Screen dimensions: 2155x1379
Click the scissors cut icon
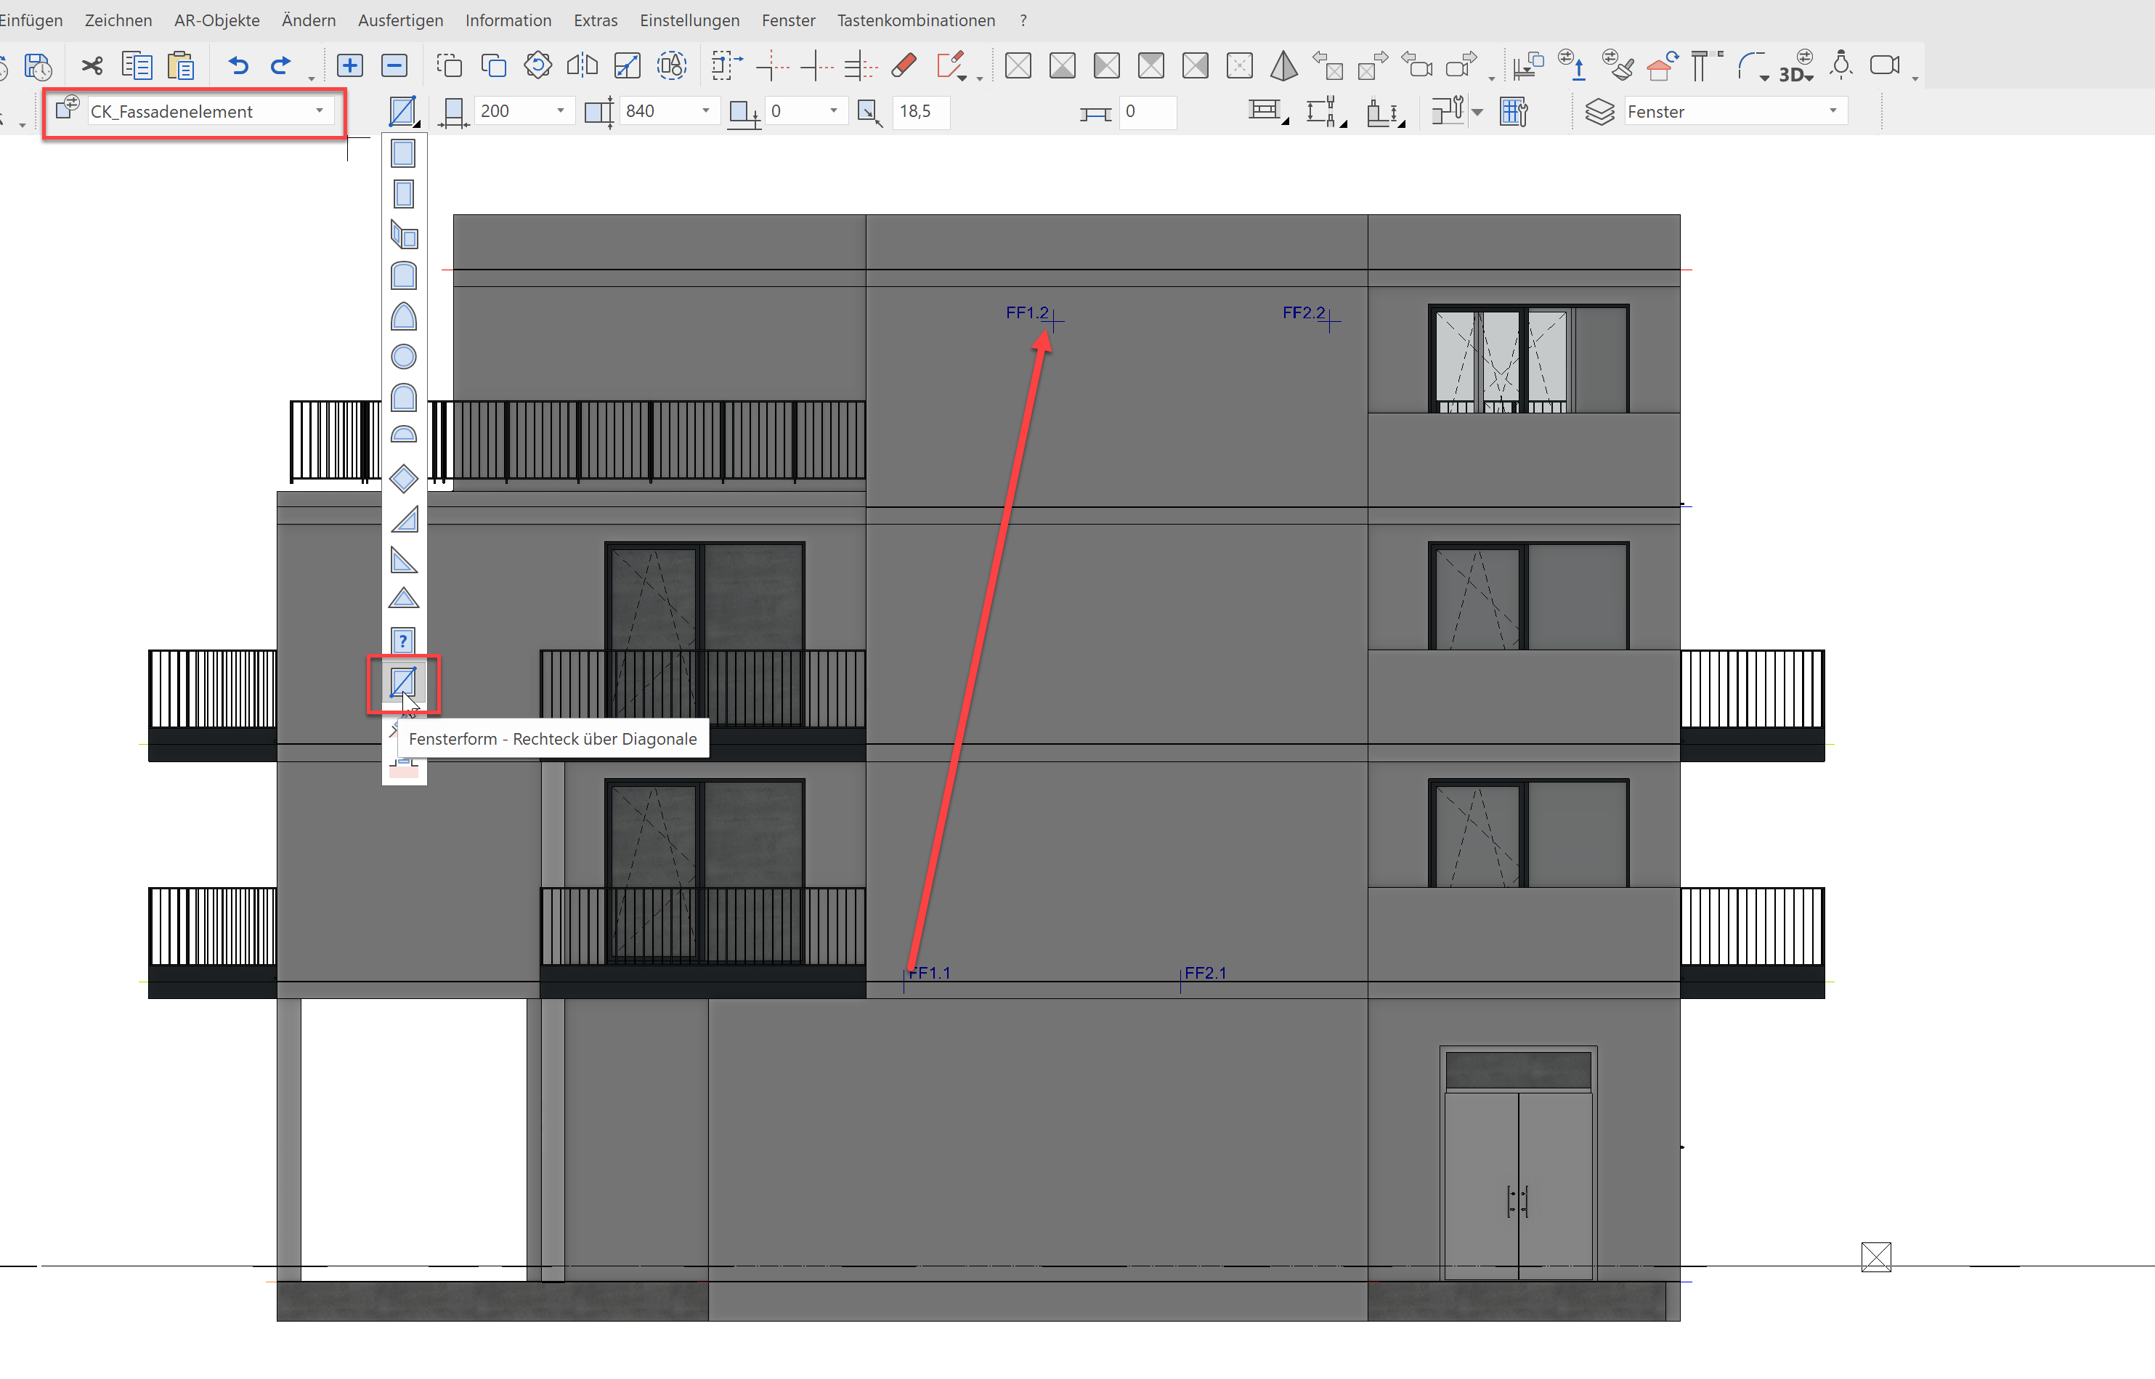(92, 65)
